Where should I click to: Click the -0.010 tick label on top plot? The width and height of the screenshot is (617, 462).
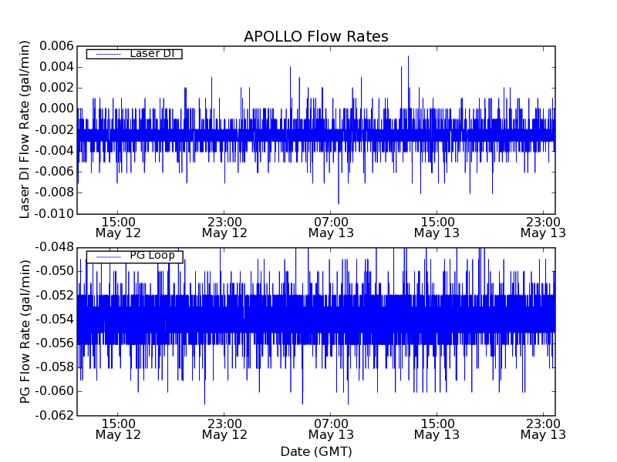52,213
